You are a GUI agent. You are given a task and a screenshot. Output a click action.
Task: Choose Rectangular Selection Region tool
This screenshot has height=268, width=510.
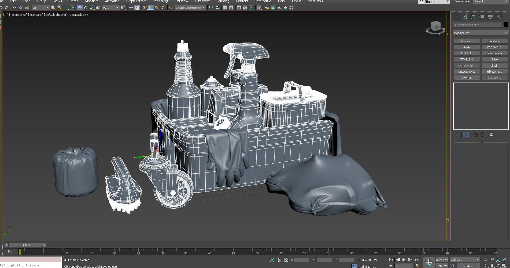tap(66, 8)
